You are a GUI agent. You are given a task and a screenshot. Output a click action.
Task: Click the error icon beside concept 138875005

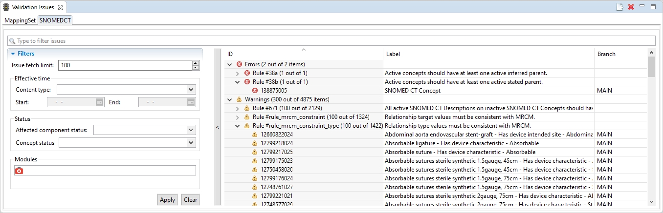tap(255, 91)
